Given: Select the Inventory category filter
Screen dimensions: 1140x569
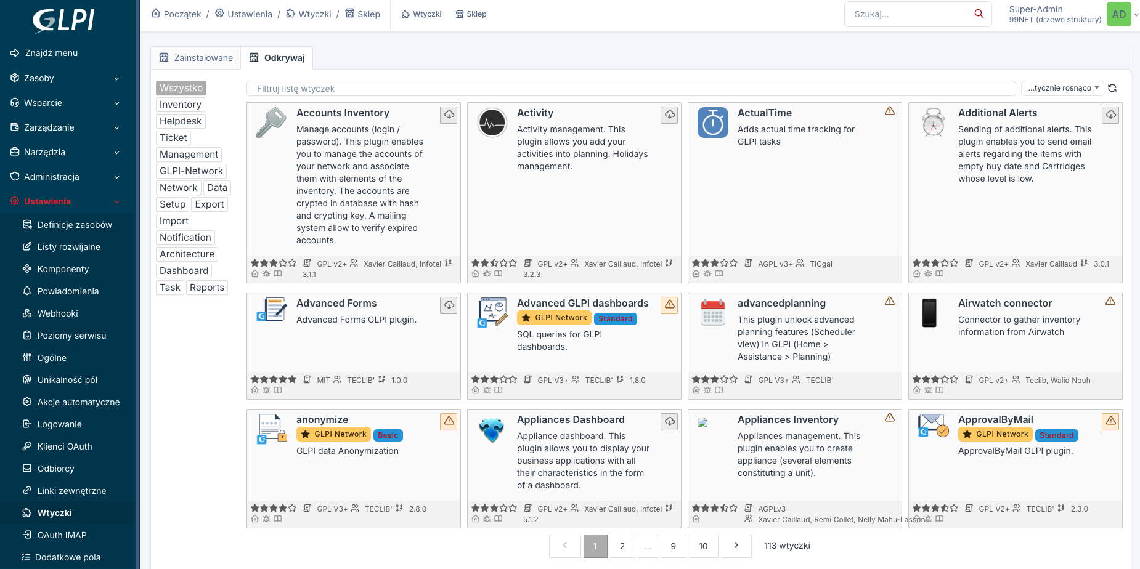Looking at the screenshot, I should coord(181,105).
